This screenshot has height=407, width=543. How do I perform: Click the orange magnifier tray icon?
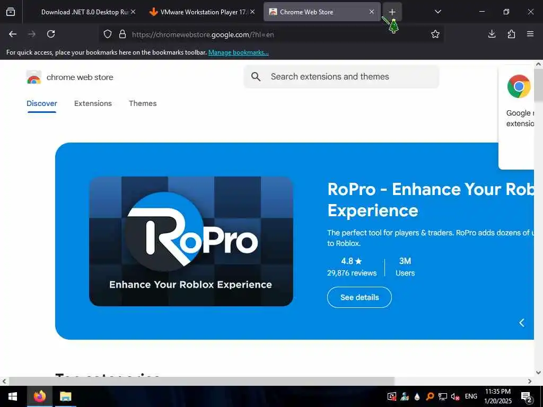click(x=430, y=396)
